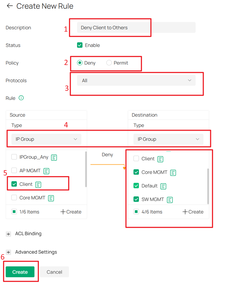Open the Protocols dropdown
Image resolution: width=245 pixels, height=287 pixels.
pyautogui.click(x=136, y=80)
